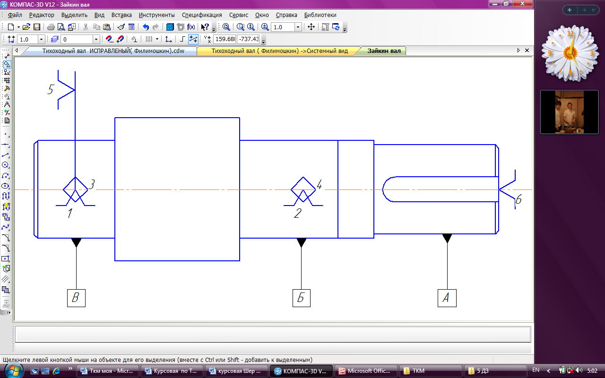605x378 pixels.
Task: Open the Спецификация menu
Action: tap(202, 15)
